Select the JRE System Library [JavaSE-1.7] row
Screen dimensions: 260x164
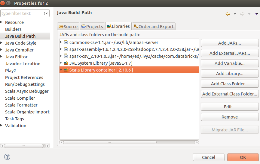[x=129, y=63]
